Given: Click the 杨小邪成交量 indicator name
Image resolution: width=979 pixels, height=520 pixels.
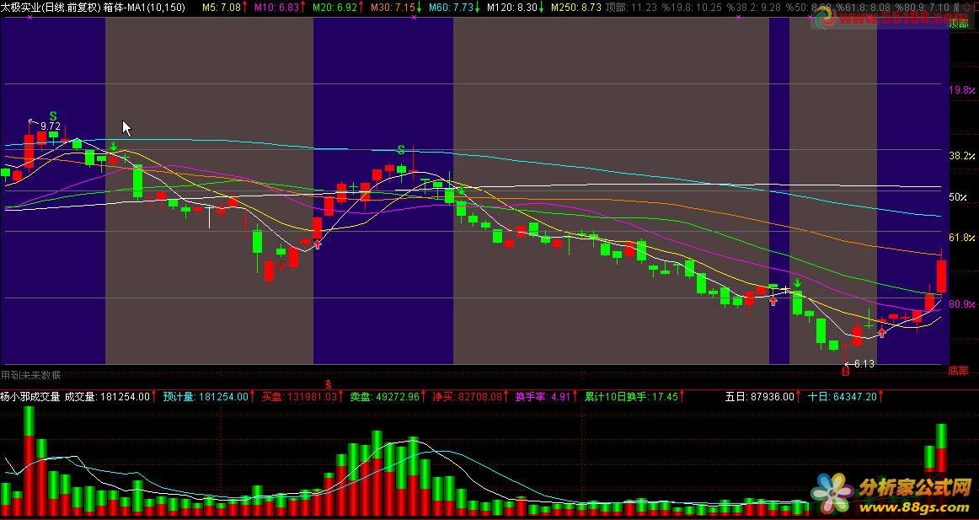Looking at the screenshot, I should tap(30, 396).
